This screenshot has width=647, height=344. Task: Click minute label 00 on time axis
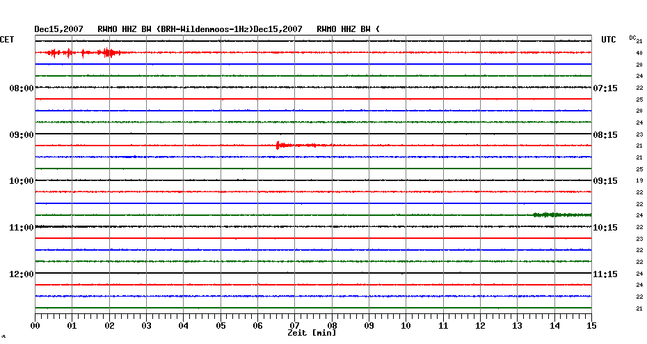[x=35, y=325]
